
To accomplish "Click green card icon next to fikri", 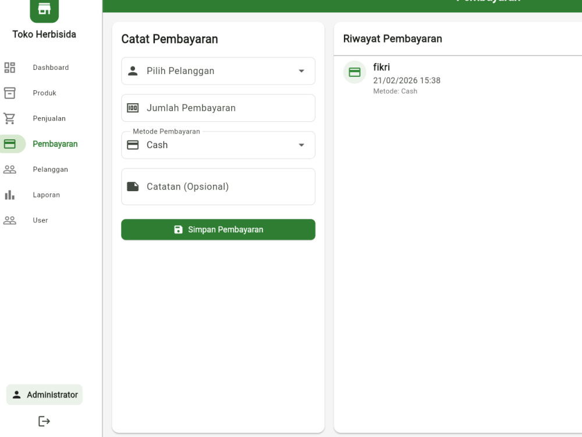I will point(354,72).
